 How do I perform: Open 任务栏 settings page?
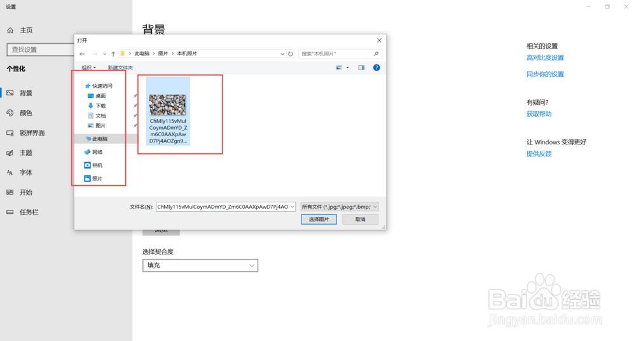[29, 212]
